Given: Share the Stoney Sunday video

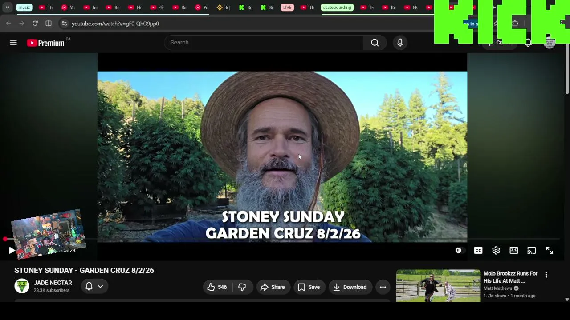Looking at the screenshot, I should point(273,287).
